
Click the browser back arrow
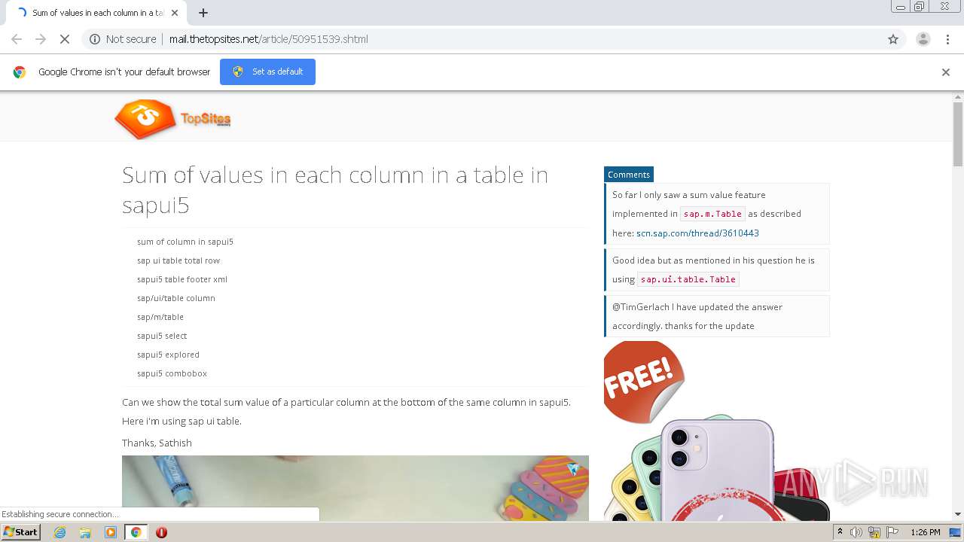tap(17, 39)
